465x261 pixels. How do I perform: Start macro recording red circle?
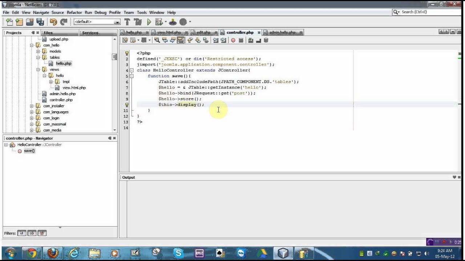coord(233,40)
